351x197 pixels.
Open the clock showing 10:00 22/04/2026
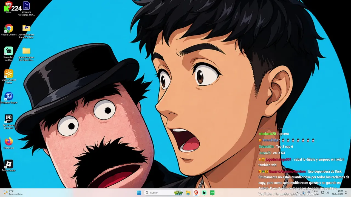coord(337,193)
